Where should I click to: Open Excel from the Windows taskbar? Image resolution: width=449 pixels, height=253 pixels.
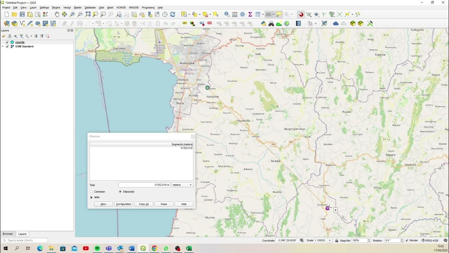[189, 248]
